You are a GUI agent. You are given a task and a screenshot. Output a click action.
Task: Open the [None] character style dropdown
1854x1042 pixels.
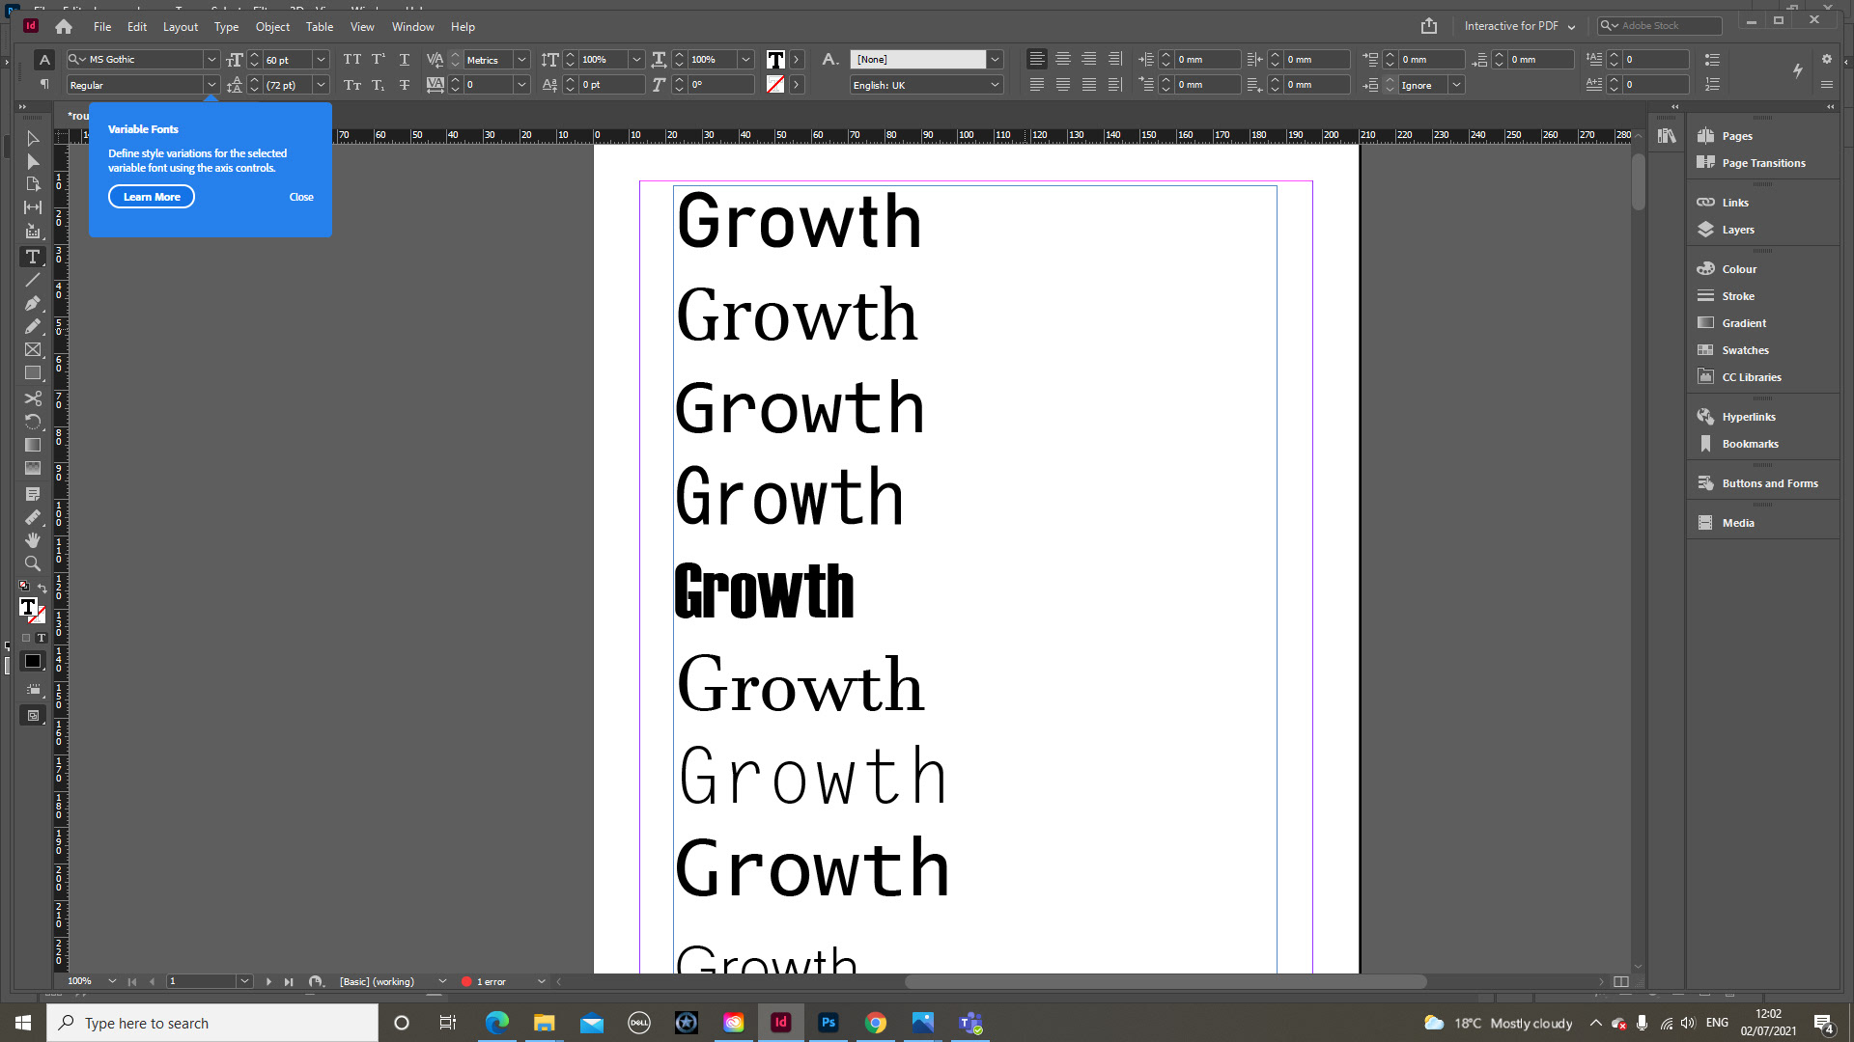point(995,60)
